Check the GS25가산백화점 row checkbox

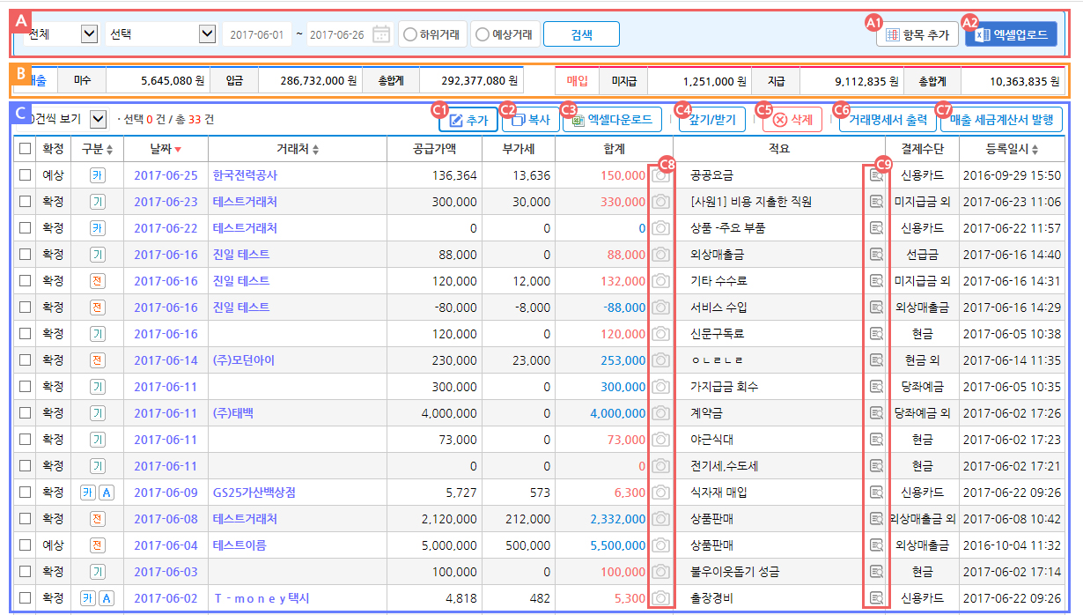pos(25,493)
